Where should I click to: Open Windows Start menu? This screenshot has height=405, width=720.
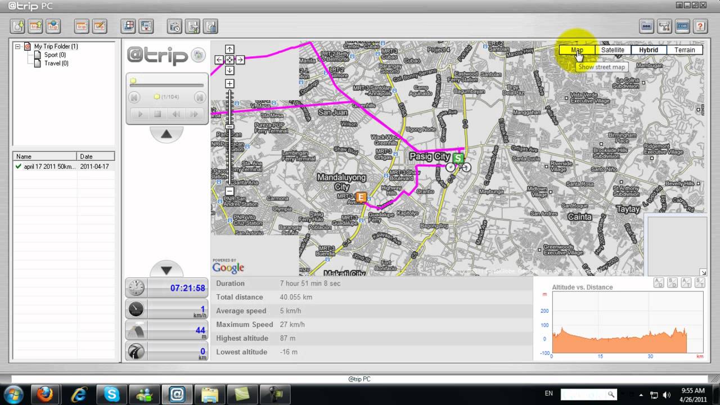(x=13, y=394)
